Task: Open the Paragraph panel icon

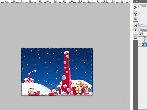Action: (x=136, y=30)
